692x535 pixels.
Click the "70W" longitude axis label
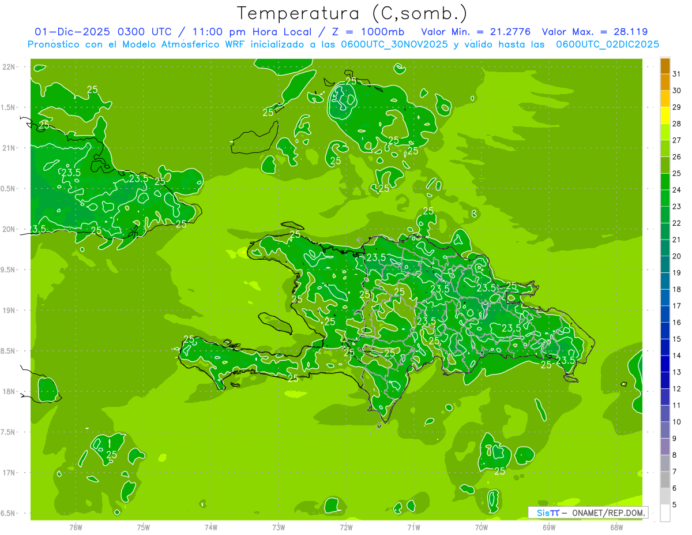pos(482,527)
